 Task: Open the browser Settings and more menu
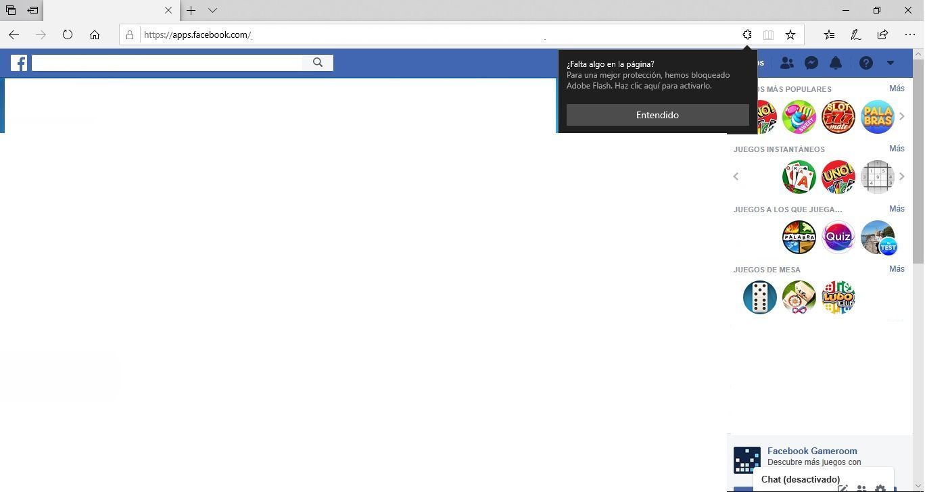[x=910, y=34]
